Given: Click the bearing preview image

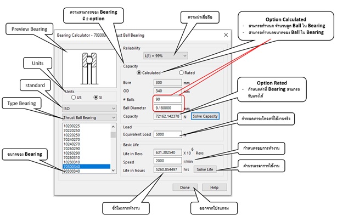Looking at the screenshot, I should pyautogui.click(x=89, y=69).
